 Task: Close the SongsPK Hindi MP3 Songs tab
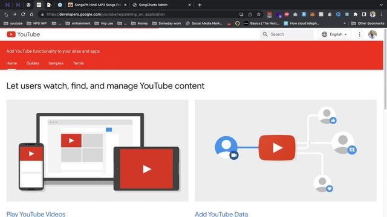coord(125,5)
